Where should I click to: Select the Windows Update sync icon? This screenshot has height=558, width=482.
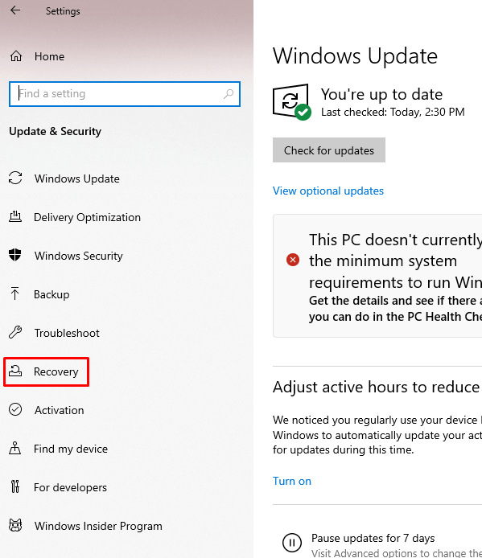pos(15,178)
